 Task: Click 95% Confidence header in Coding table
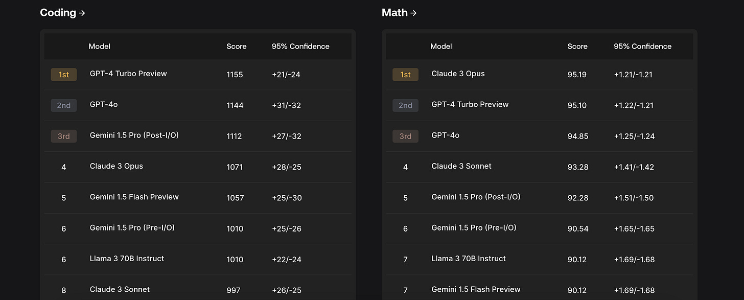pos(300,47)
